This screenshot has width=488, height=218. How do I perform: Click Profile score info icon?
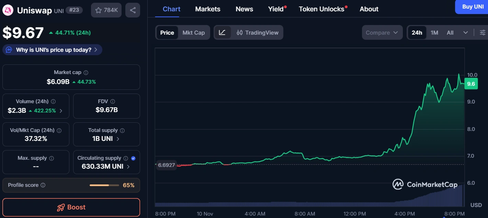click(x=43, y=185)
